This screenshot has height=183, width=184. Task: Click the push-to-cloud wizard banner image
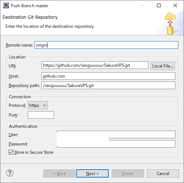click(170, 23)
